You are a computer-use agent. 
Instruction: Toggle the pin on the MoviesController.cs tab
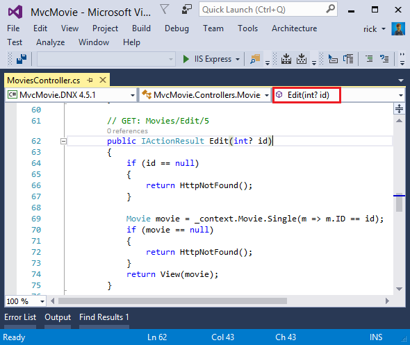(90, 81)
